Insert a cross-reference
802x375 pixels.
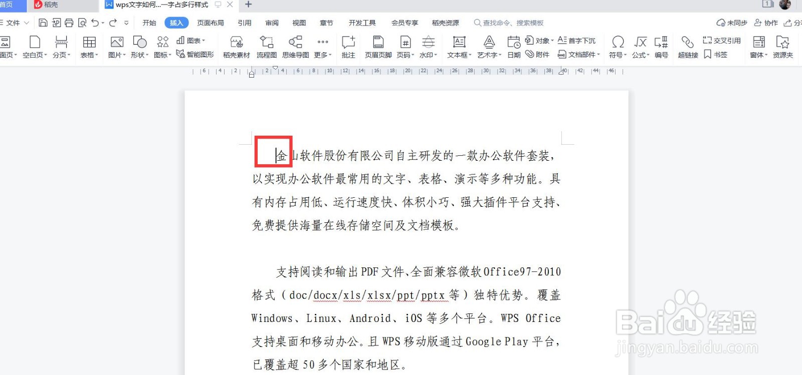coord(722,41)
